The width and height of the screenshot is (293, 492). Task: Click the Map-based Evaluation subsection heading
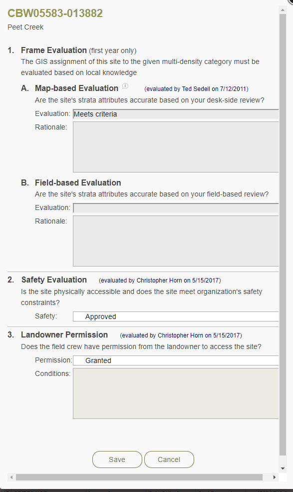pos(76,88)
